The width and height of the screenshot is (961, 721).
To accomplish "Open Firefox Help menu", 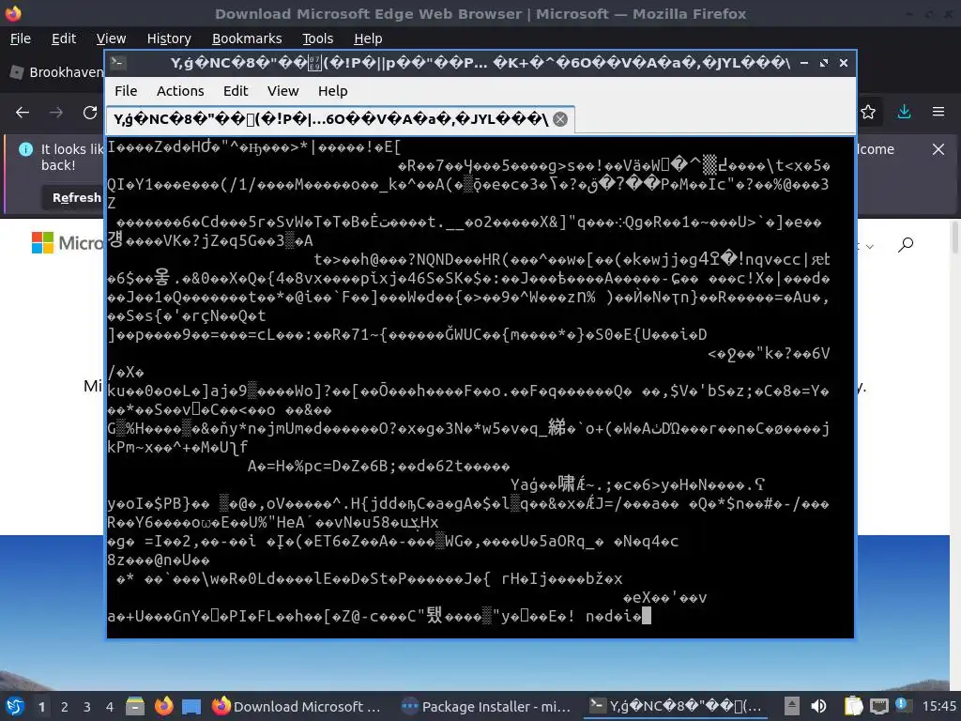I will click(x=368, y=38).
